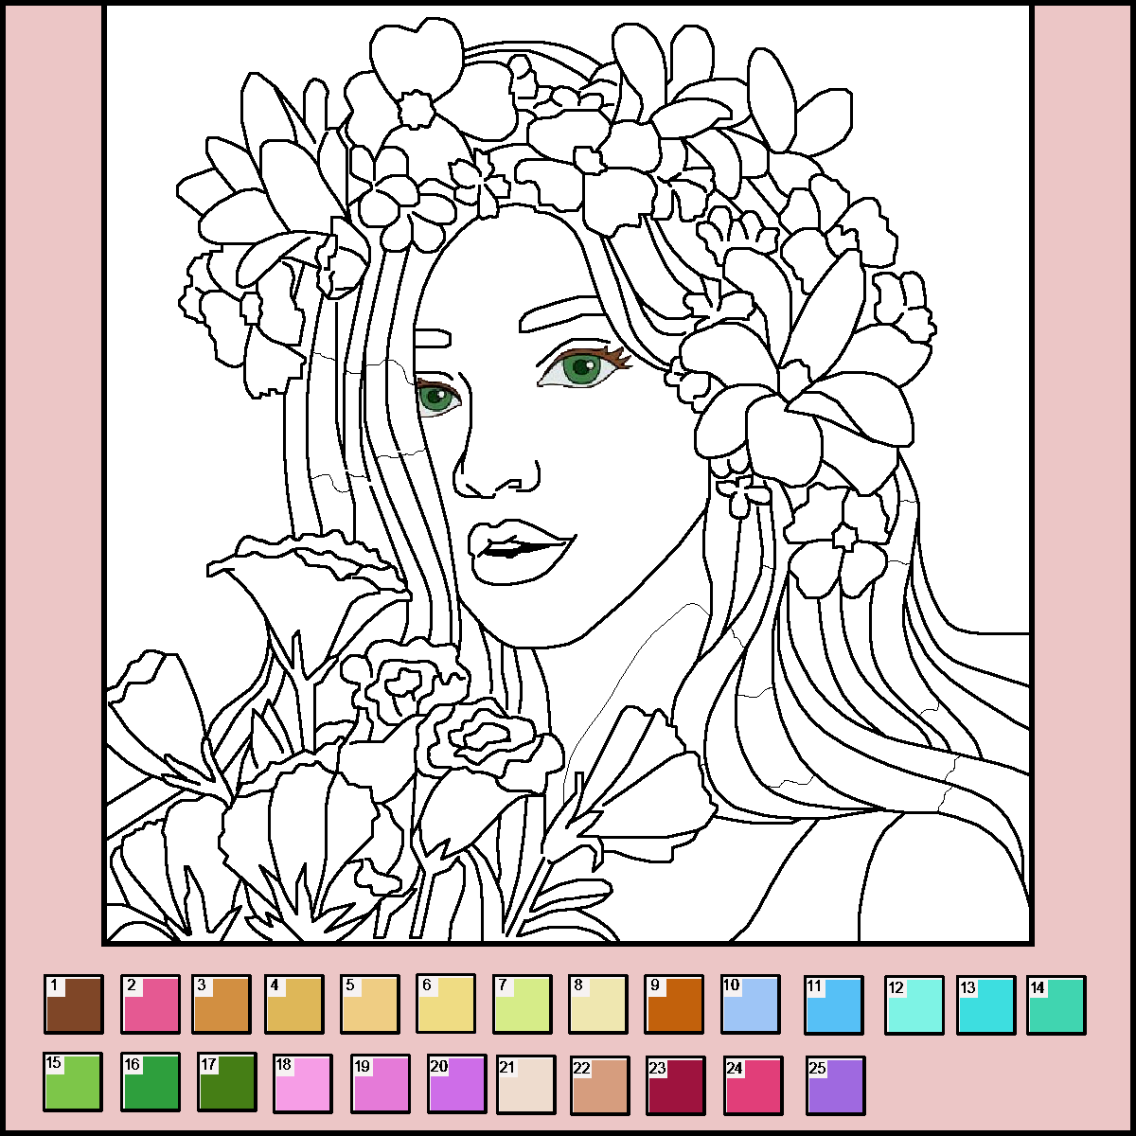
Task: Pick green swatch number 16
Action: (x=151, y=1083)
